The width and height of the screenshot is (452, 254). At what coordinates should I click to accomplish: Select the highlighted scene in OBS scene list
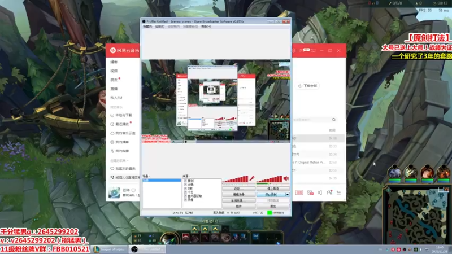pos(162,180)
